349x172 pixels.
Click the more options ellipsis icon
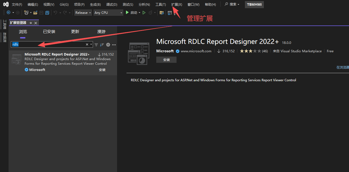(114, 45)
